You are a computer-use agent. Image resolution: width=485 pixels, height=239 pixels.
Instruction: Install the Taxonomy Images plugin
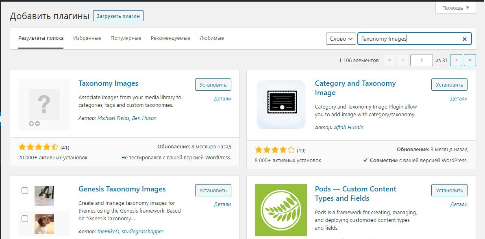pos(213,85)
